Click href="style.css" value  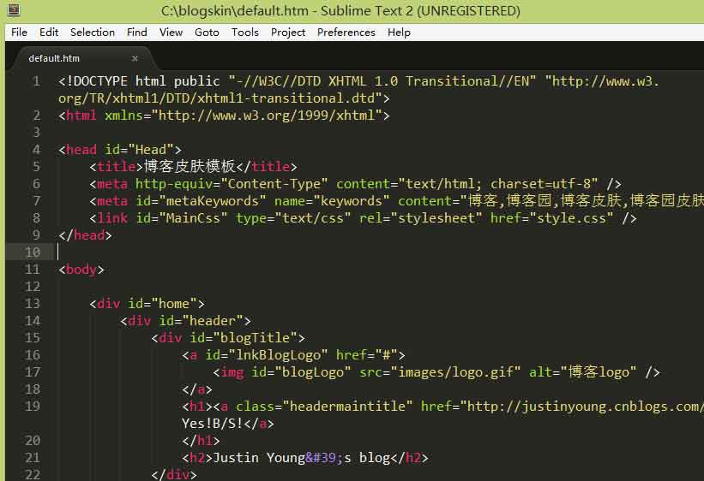click(551, 218)
